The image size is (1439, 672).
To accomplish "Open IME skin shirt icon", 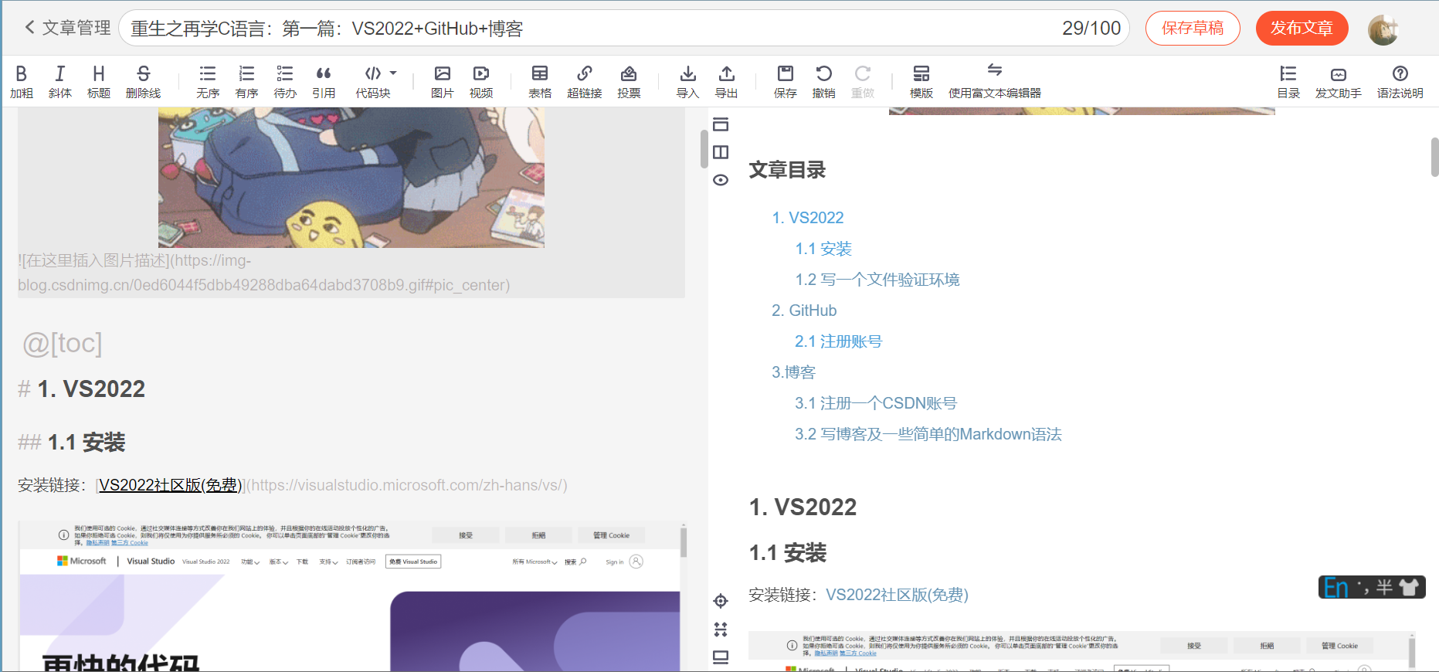I will pyautogui.click(x=1409, y=588).
